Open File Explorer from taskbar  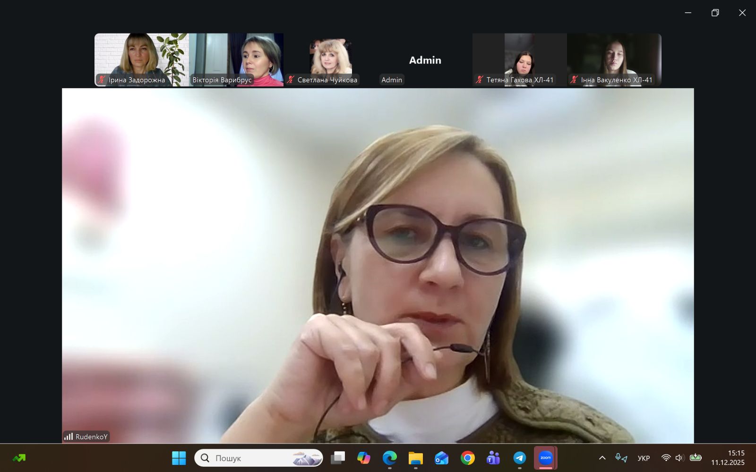pos(415,458)
